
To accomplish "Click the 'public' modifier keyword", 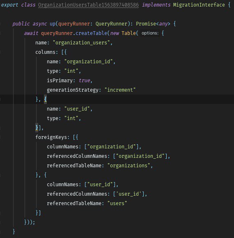I will [21, 24].
